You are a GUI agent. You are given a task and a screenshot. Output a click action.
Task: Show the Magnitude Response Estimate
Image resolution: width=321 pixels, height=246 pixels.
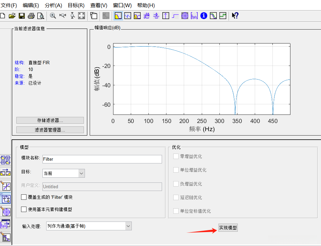213,16
